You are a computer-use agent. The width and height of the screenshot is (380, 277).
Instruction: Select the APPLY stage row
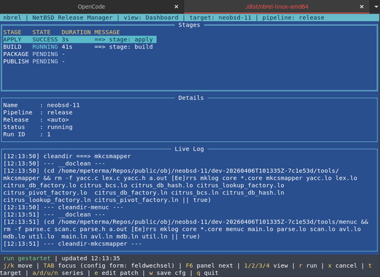pos(80,39)
